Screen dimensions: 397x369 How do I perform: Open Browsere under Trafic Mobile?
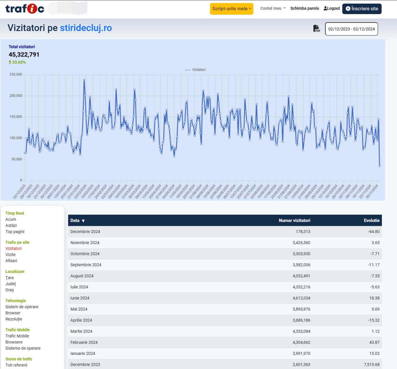[14, 342]
